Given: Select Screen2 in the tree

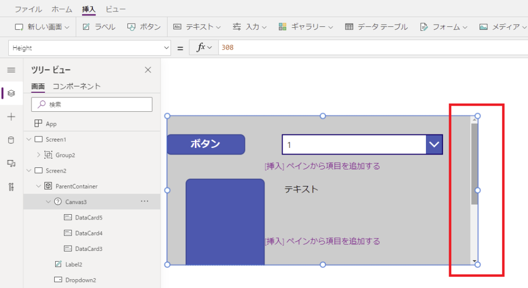Looking at the screenshot, I should tap(56, 171).
